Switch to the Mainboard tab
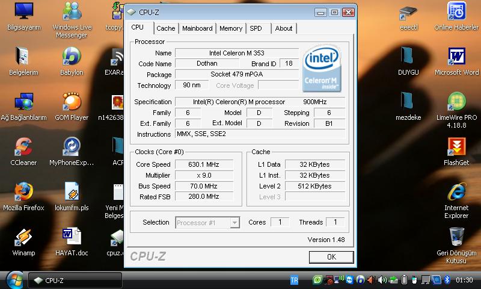The width and height of the screenshot is (481, 289). (197, 28)
